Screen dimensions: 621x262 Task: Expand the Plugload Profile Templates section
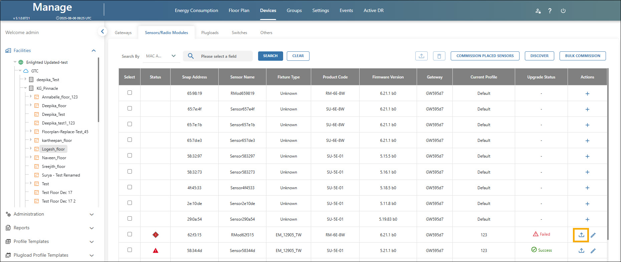(92, 255)
